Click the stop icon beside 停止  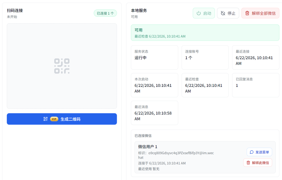[223, 13]
